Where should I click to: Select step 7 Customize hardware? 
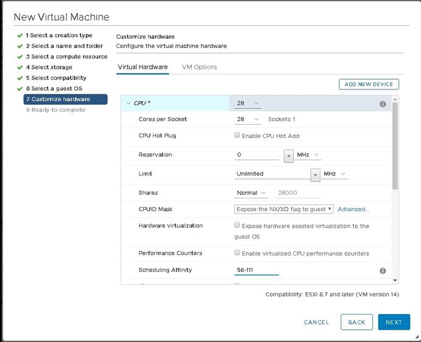[66, 99]
